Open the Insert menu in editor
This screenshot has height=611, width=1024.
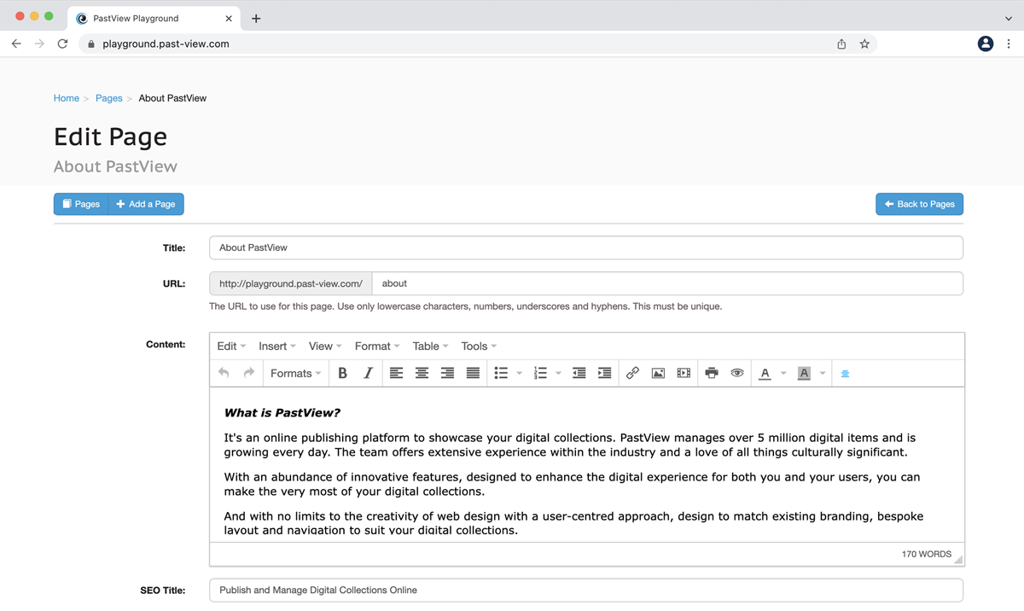click(x=276, y=346)
